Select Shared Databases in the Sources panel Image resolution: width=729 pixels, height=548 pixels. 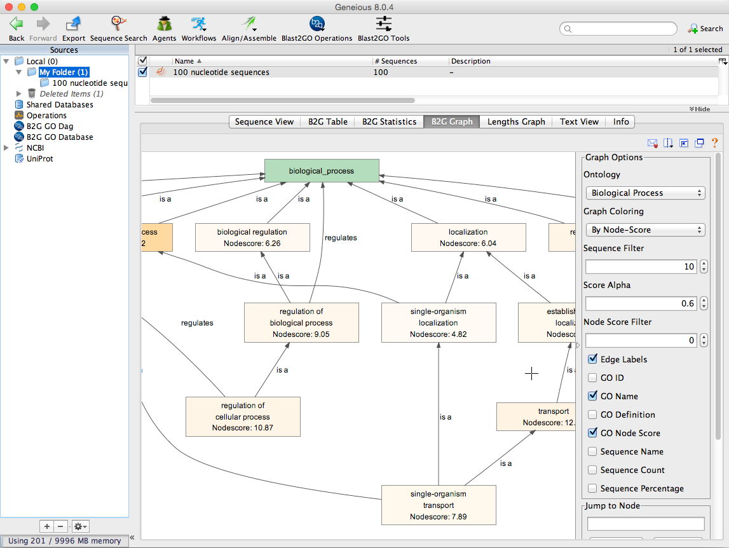[60, 105]
